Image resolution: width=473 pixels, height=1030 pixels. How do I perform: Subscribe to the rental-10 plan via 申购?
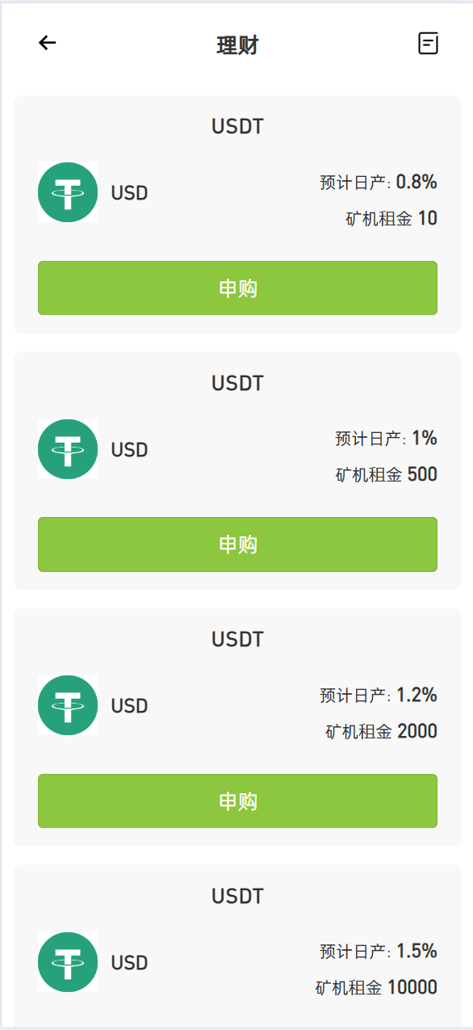click(237, 288)
